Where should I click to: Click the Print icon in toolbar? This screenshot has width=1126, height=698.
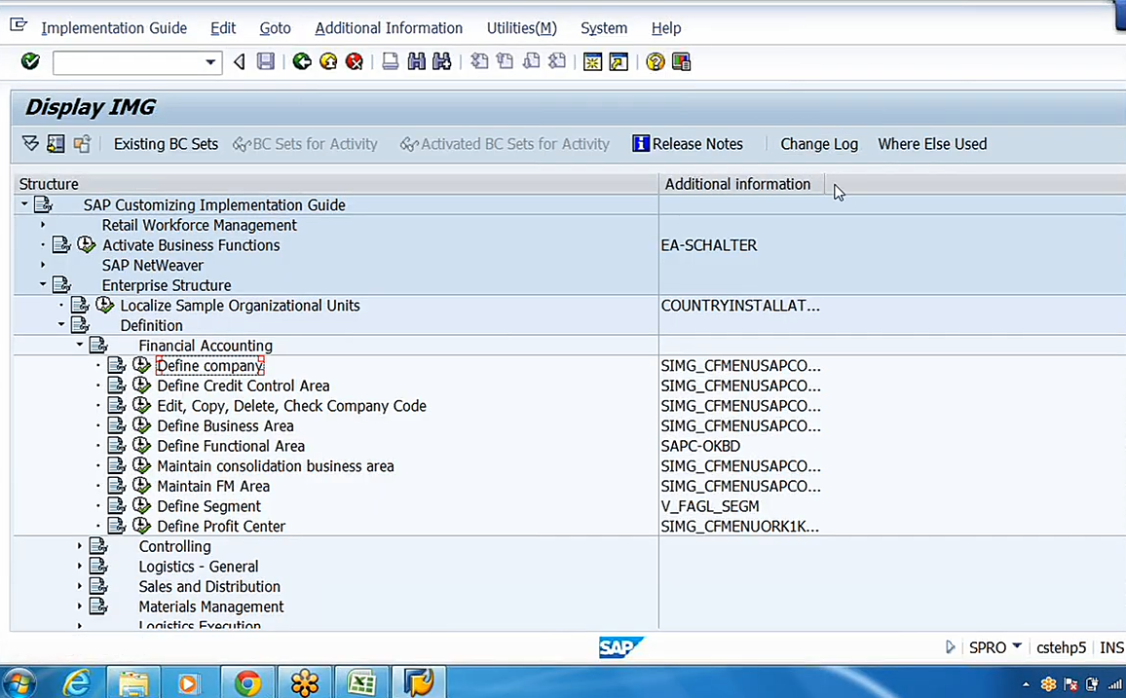coord(390,61)
